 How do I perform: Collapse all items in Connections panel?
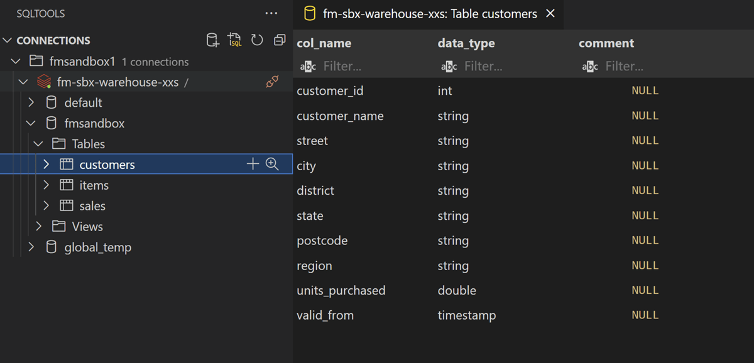click(279, 40)
